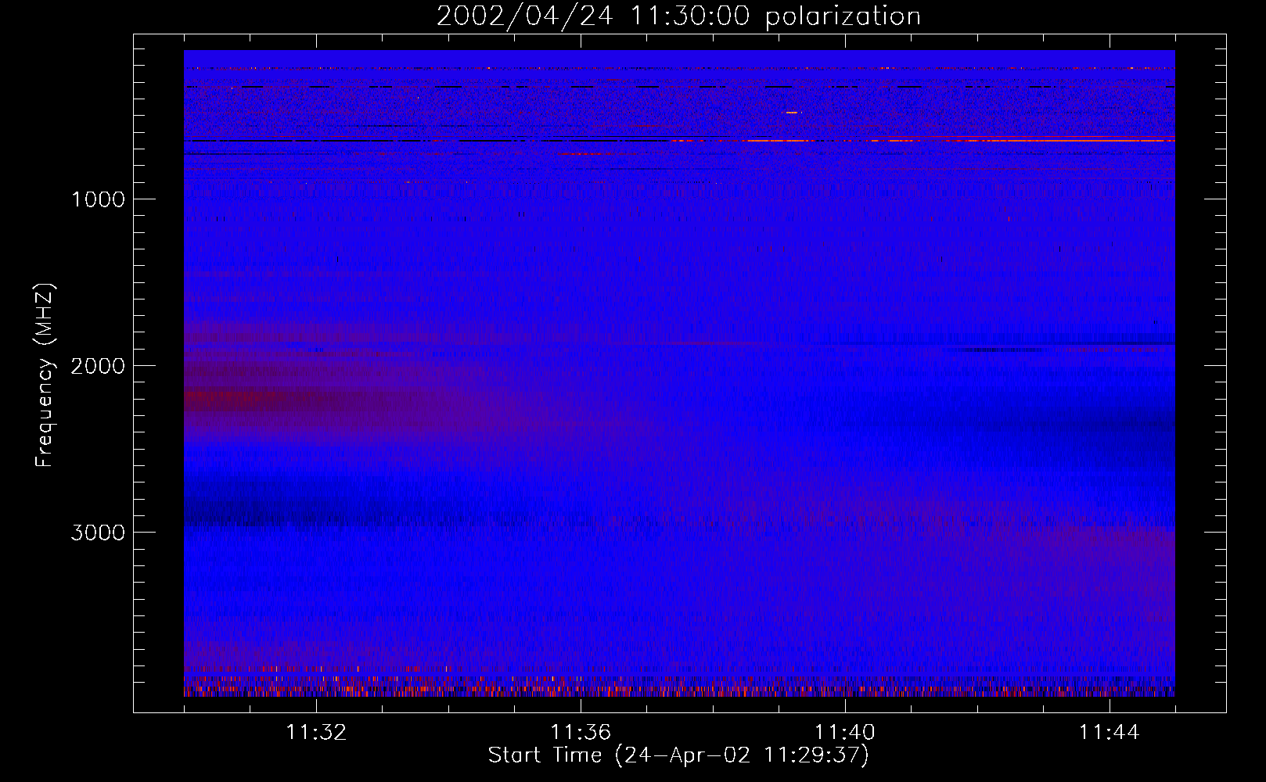
Task: Click the 'Start Time (24-Apr-02 11:29:37)' label
Action: (x=678, y=755)
